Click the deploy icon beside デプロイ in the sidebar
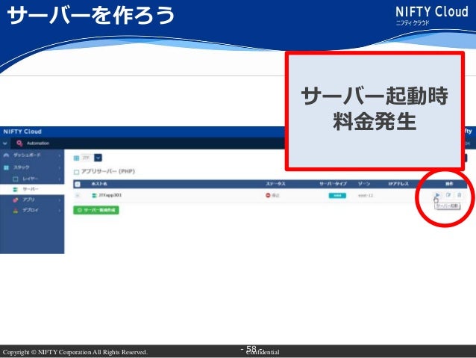Screen dimensions: 476x358 coord(16,210)
